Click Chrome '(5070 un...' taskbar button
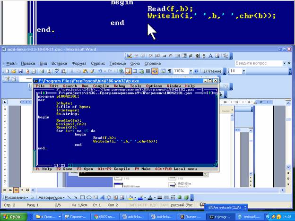This screenshot has height=221, width=295. (x=104, y=217)
